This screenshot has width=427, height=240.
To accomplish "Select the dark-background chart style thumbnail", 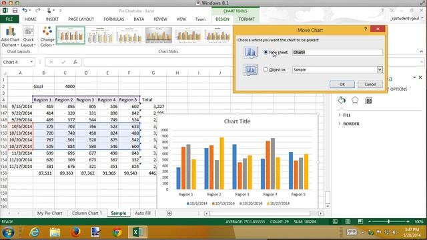I will 159,35.
